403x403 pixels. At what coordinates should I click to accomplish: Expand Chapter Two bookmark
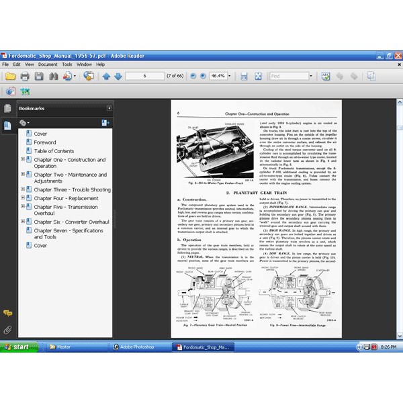(x=23, y=174)
